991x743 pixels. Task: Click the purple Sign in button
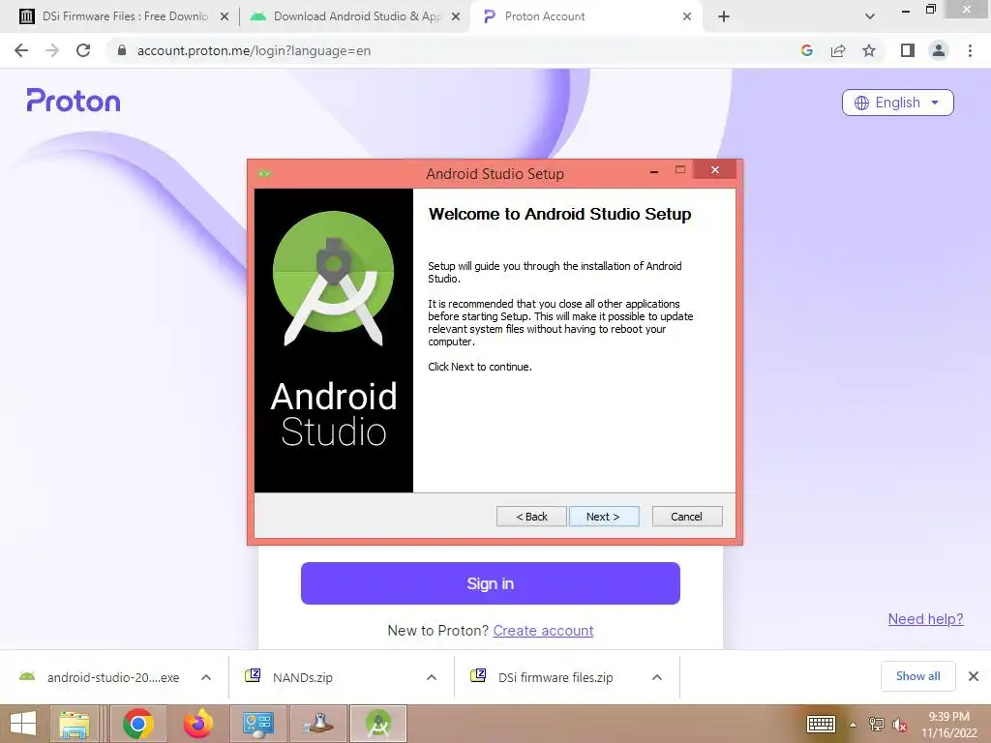point(491,583)
